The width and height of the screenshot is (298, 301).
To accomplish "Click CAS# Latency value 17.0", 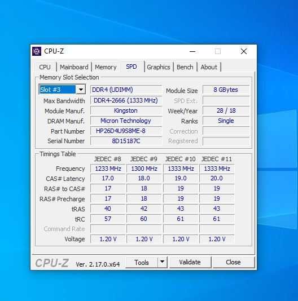I will tap(108, 178).
